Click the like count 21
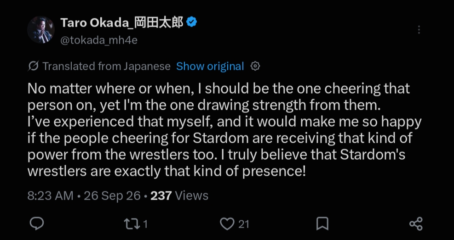 point(244,224)
